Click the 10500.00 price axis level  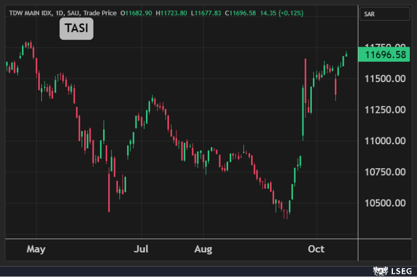click(x=385, y=203)
